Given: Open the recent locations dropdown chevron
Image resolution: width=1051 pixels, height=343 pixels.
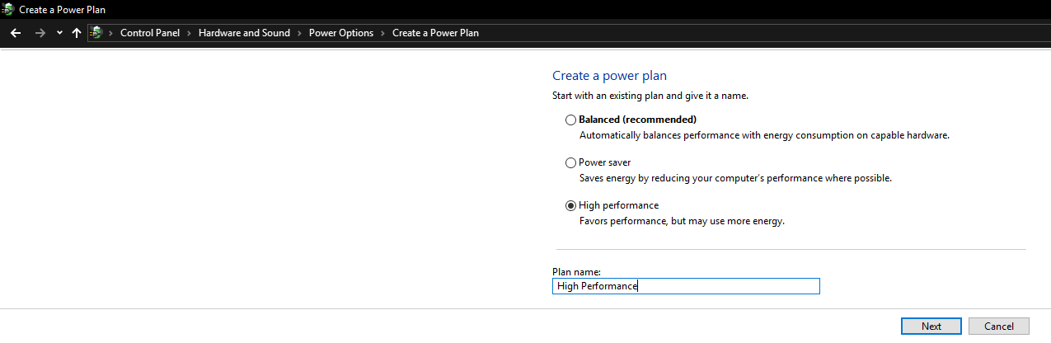Looking at the screenshot, I should click(x=59, y=33).
